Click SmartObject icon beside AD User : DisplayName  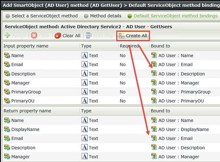point(154,129)
